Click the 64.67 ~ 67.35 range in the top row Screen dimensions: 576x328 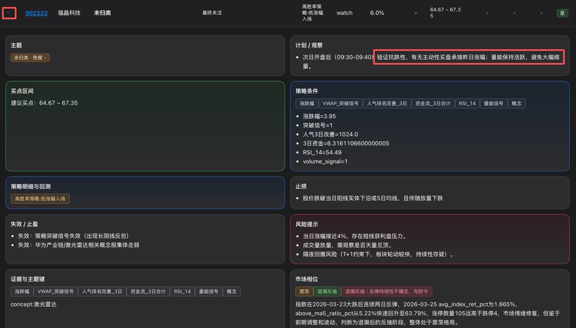click(x=445, y=13)
